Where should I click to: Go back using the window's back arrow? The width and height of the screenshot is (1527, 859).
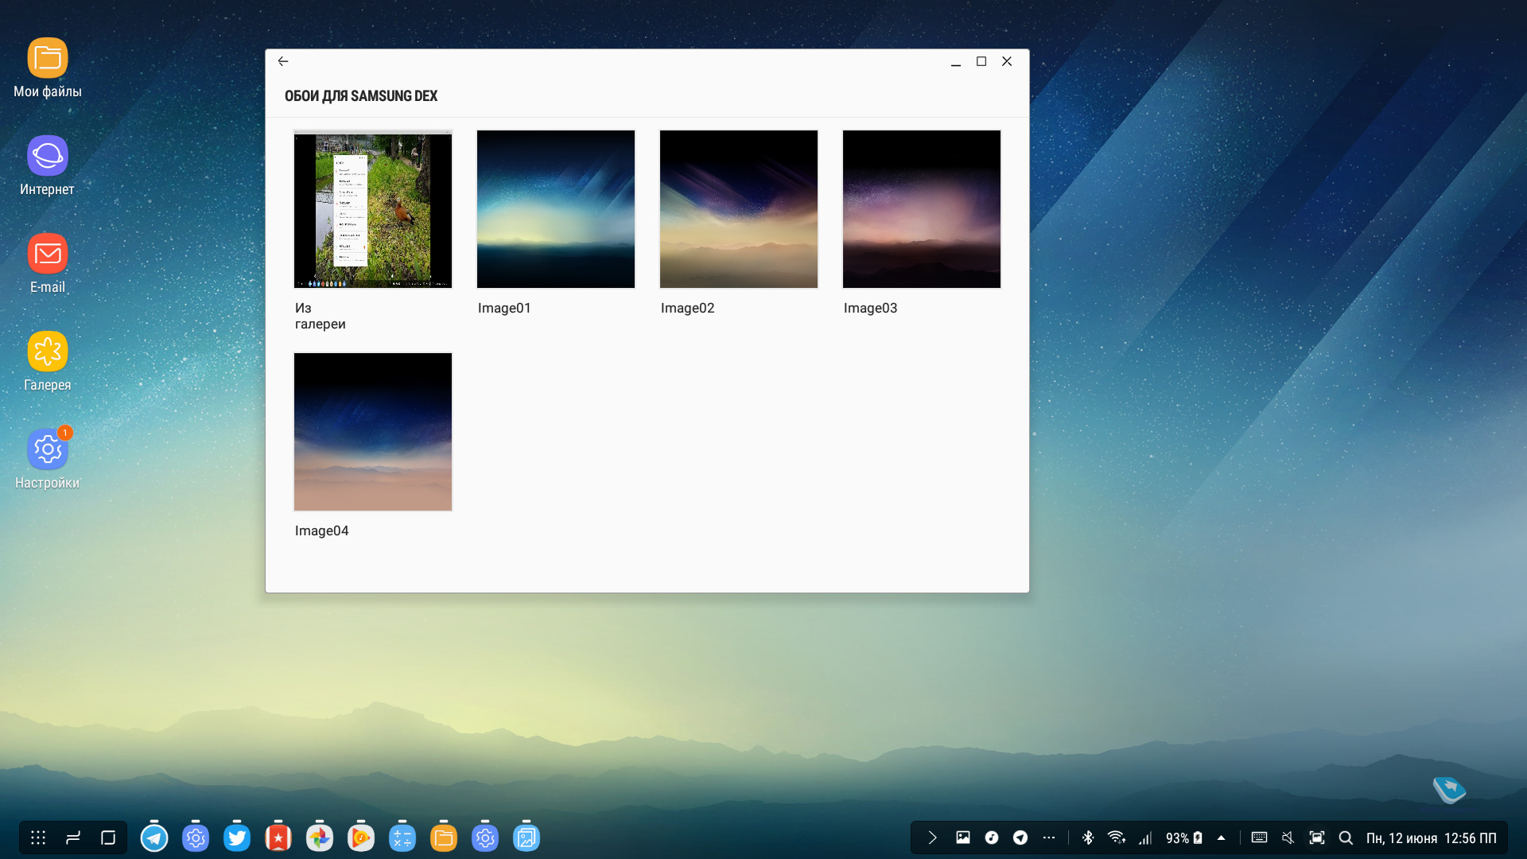coord(283,61)
